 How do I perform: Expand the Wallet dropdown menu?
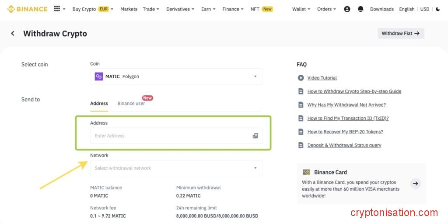tap(301, 9)
